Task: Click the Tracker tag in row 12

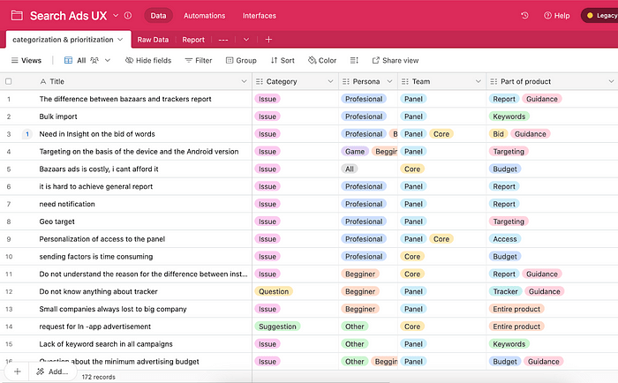Action: (x=505, y=291)
